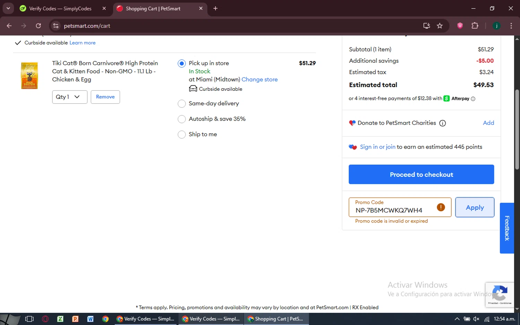Image resolution: width=520 pixels, height=325 pixels.
Task: Open the Chrome three-dot menu
Action: point(511,26)
